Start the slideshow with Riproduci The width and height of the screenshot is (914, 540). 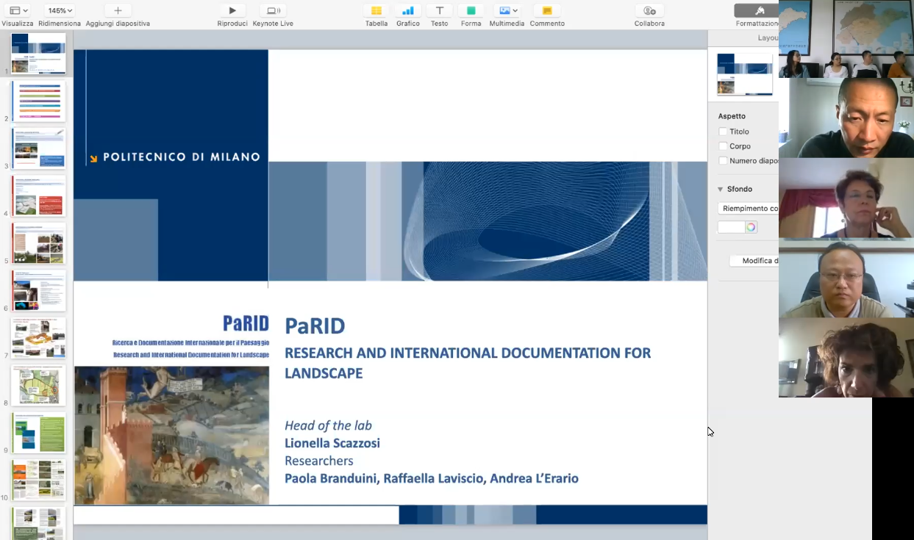232,11
